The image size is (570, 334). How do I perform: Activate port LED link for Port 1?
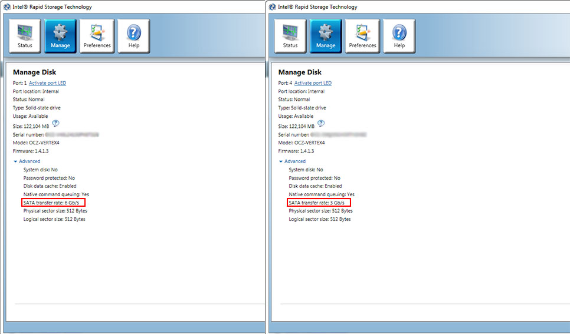coord(48,83)
